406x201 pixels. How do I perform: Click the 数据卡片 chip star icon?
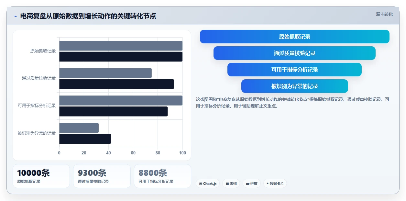click(x=268, y=184)
